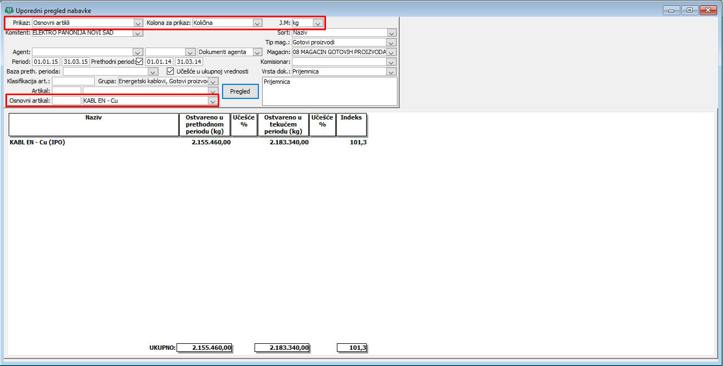This screenshot has width=723, height=366.
Task: Toggle the Prethodni period checkbox
Action: pyautogui.click(x=139, y=62)
